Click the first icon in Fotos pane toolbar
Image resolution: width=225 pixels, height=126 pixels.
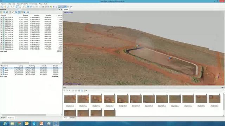(64, 90)
